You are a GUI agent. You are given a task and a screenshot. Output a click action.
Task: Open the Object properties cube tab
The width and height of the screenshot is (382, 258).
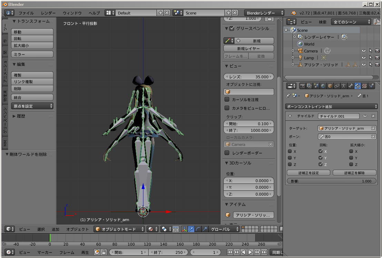pyautogui.click(x=330, y=86)
